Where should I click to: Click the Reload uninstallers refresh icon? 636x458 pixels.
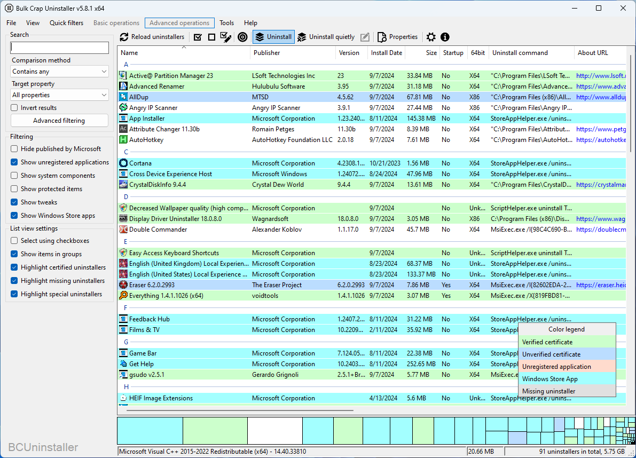click(124, 37)
